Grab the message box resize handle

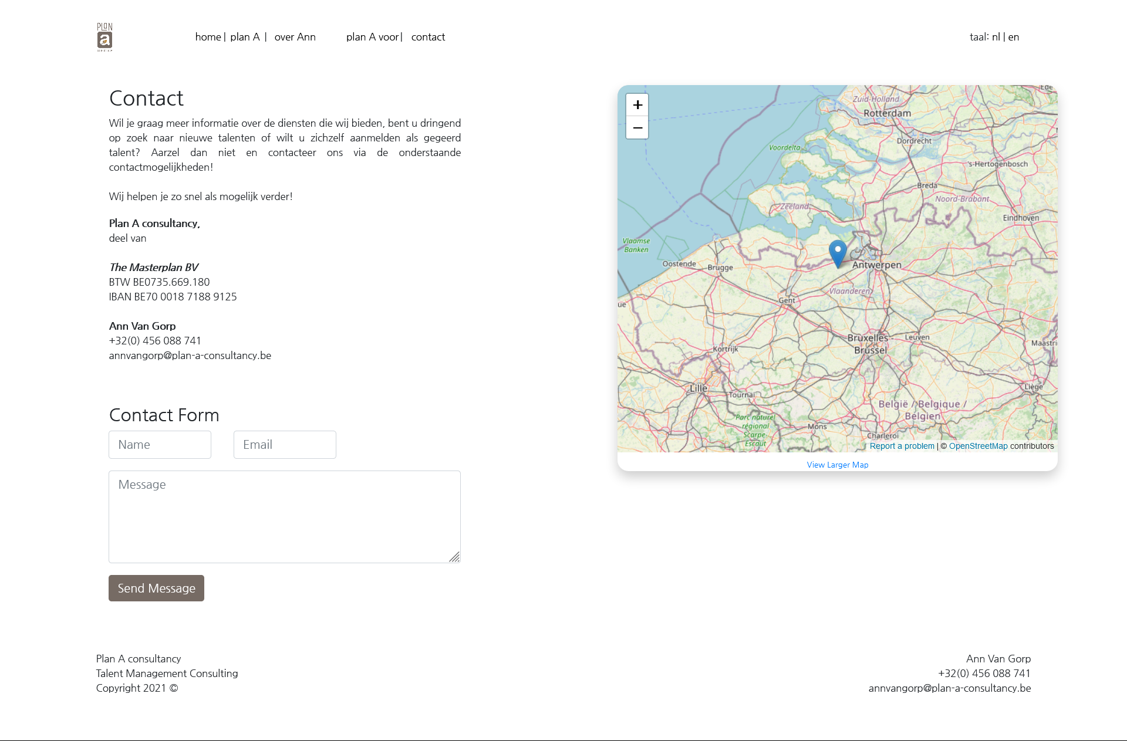(x=454, y=557)
